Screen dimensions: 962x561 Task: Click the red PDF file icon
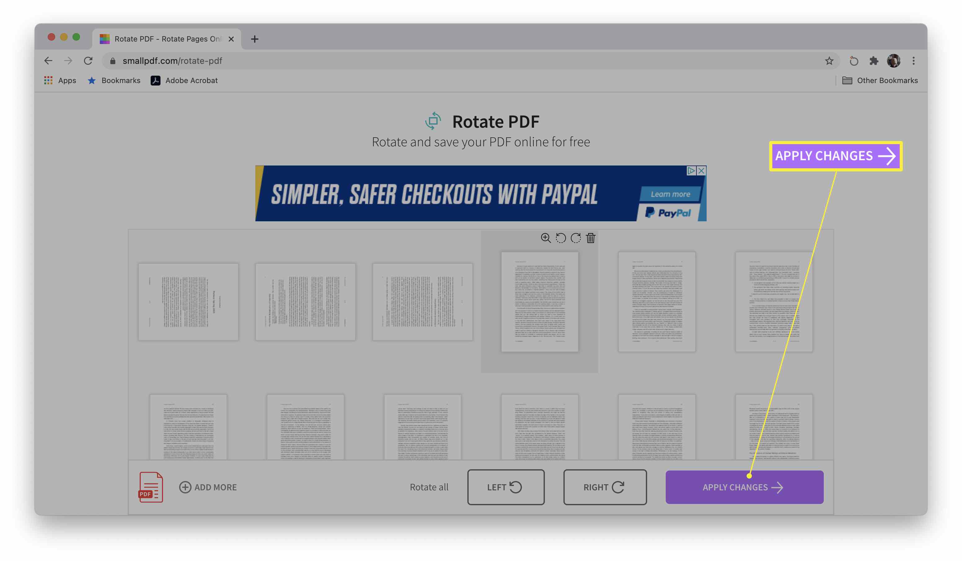click(151, 487)
